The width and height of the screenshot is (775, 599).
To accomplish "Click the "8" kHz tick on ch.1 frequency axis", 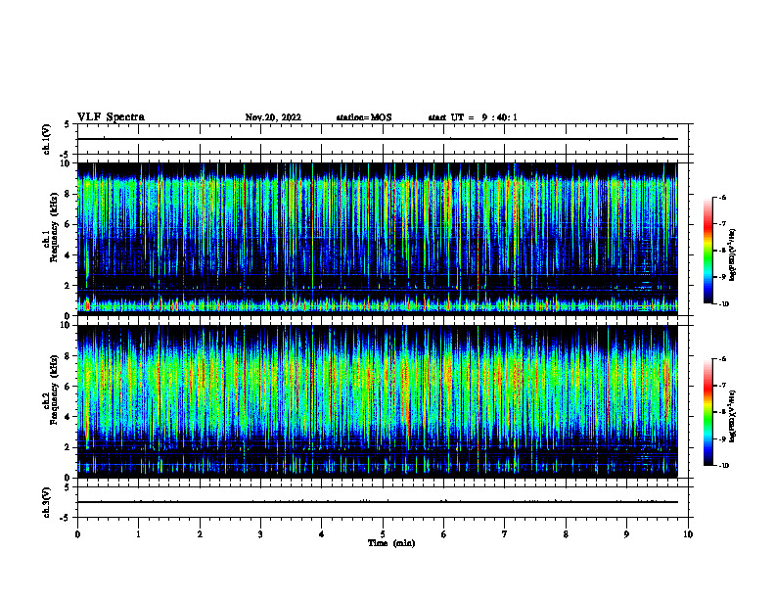I will pos(68,194).
